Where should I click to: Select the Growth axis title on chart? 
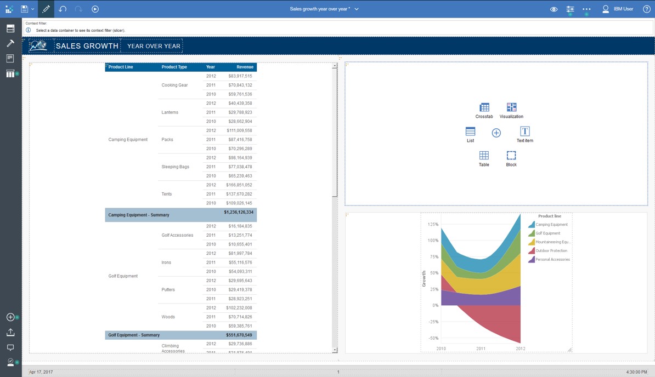[x=424, y=278]
